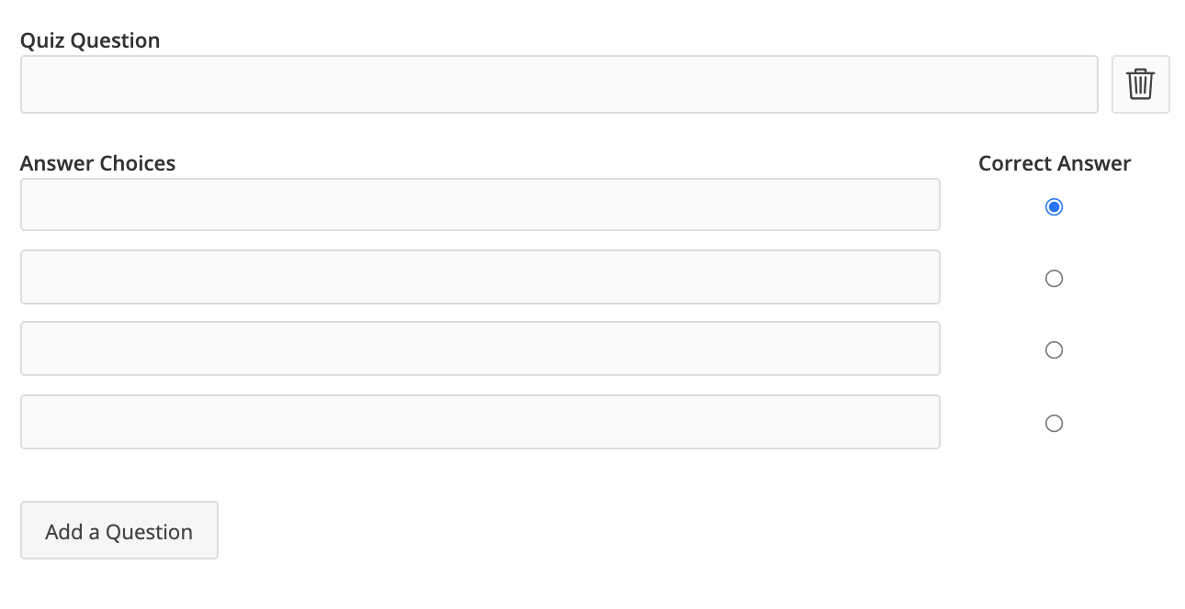The image size is (1185, 609).
Task: Click the Quiz Question label
Action: coord(90,40)
